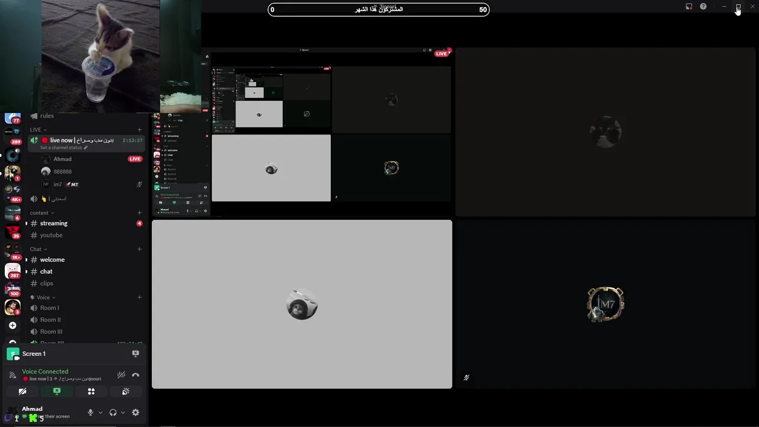The width and height of the screenshot is (759, 427).
Task: Create channel in Voice category plus
Action: pos(139,298)
